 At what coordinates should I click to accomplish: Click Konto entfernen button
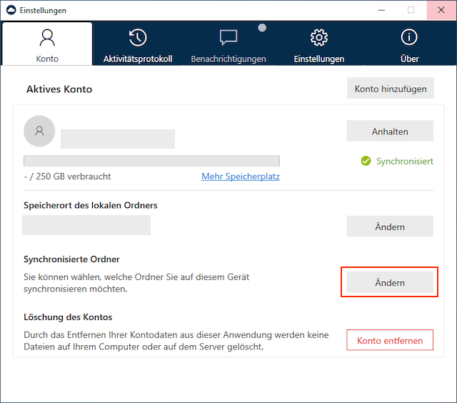(x=390, y=340)
